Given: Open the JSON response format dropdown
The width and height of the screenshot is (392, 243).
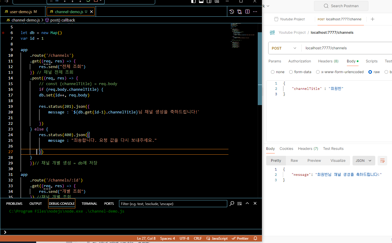Looking at the screenshot, I should click(x=364, y=161).
